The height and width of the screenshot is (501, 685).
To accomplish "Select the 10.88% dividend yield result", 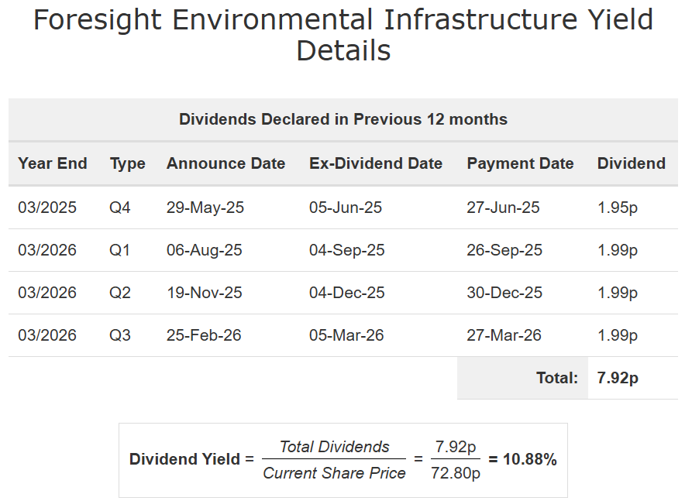I will [530, 459].
